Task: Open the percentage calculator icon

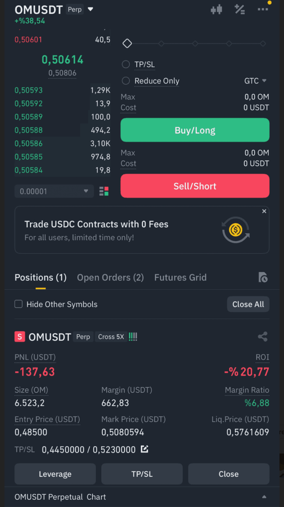Action: point(240,10)
